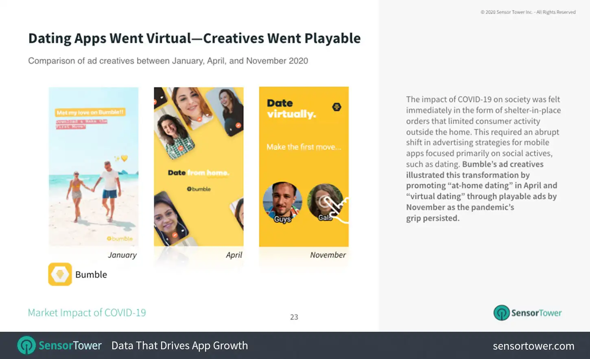Select the Gals profile circle
This screenshot has width=590, height=359.
[x=325, y=202]
